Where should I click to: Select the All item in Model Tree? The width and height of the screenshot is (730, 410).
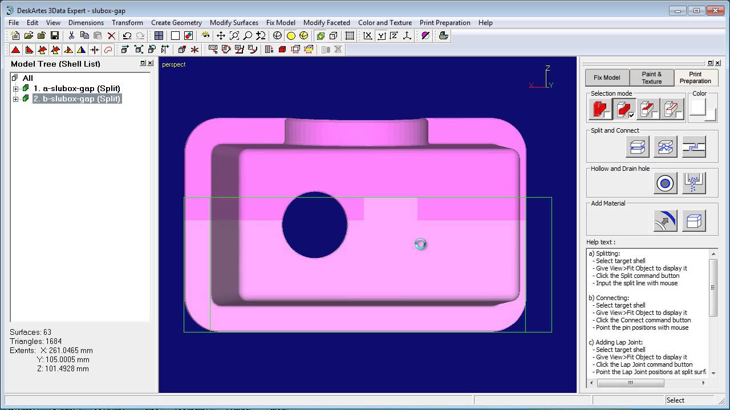point(27,78)
